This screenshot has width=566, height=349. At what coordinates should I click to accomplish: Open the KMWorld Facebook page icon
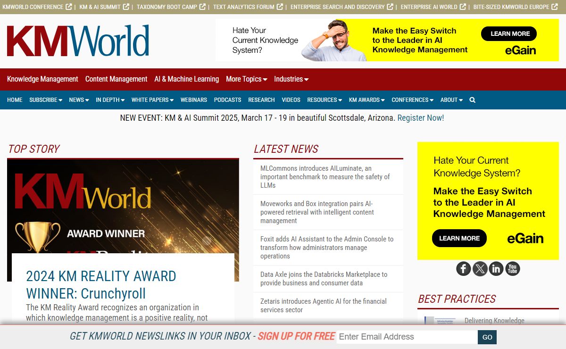464,269
